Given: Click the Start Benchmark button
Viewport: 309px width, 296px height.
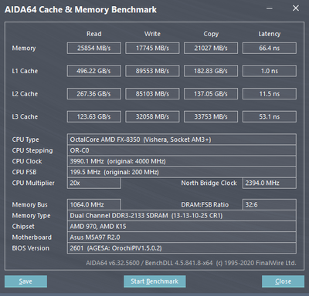Looking at the screenshot, I should coord(154,281).
